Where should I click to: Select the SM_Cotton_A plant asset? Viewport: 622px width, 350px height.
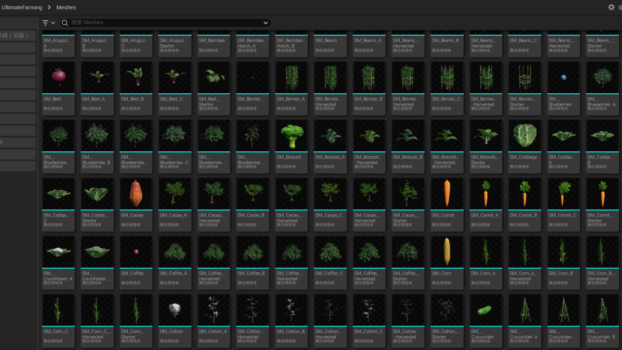[x=214, y=321]
